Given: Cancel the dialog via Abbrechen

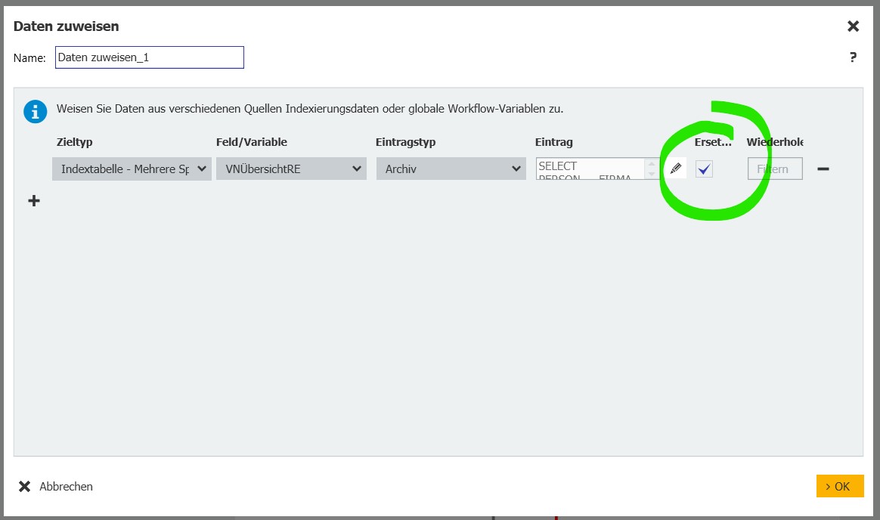Looking at the screenshot, I should (x=56, y=487).
